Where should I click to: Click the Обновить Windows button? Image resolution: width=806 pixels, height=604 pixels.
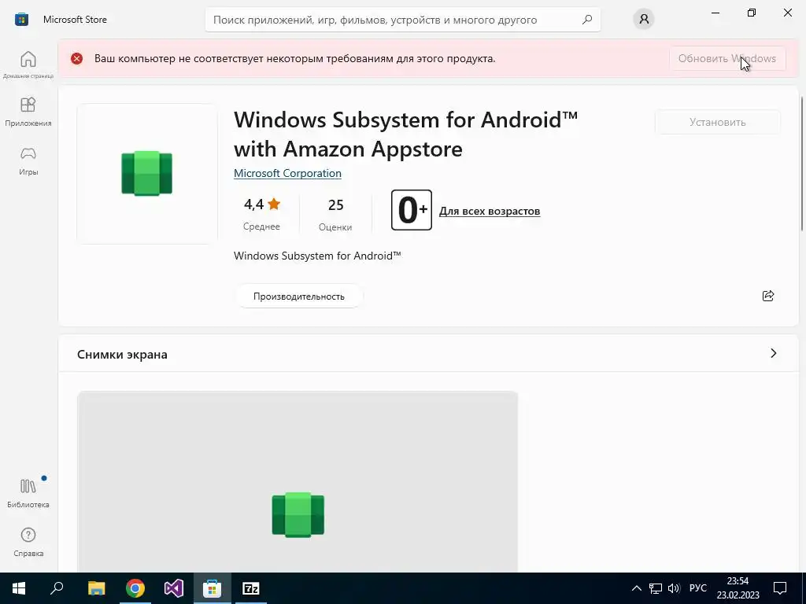[x=727, y=58]
